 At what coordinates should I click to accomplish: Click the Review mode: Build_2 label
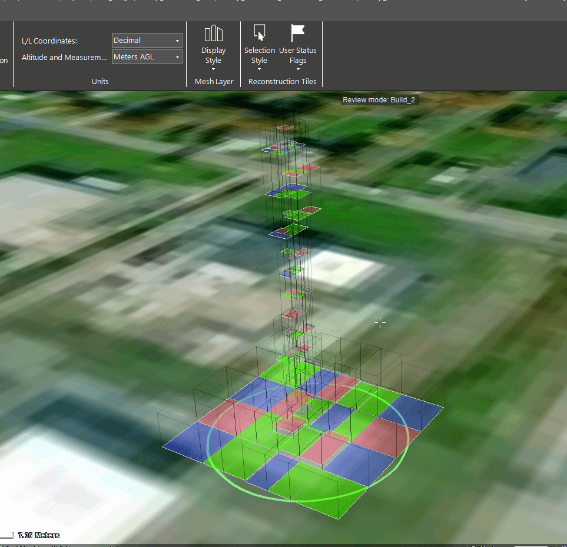pyautogui.click(x=380, y=100)
